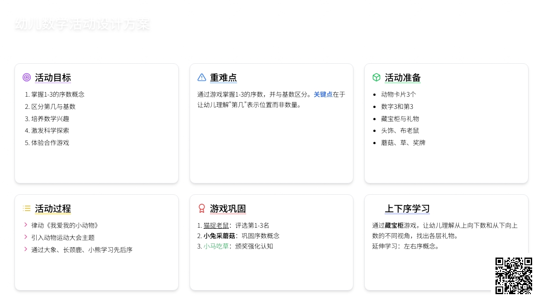Select the 活动准备 card heading
This screenshot has height=305, width=543.
click(403, 78)
